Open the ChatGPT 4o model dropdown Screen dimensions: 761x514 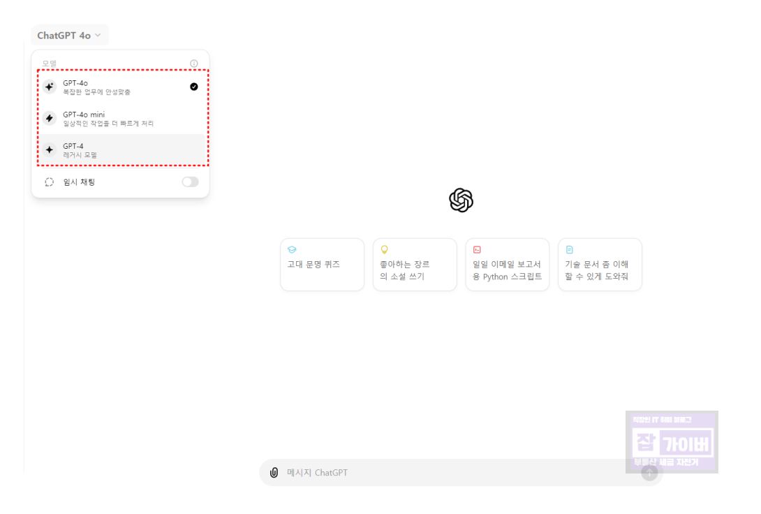pyautogui.click(x=69, y=36)
